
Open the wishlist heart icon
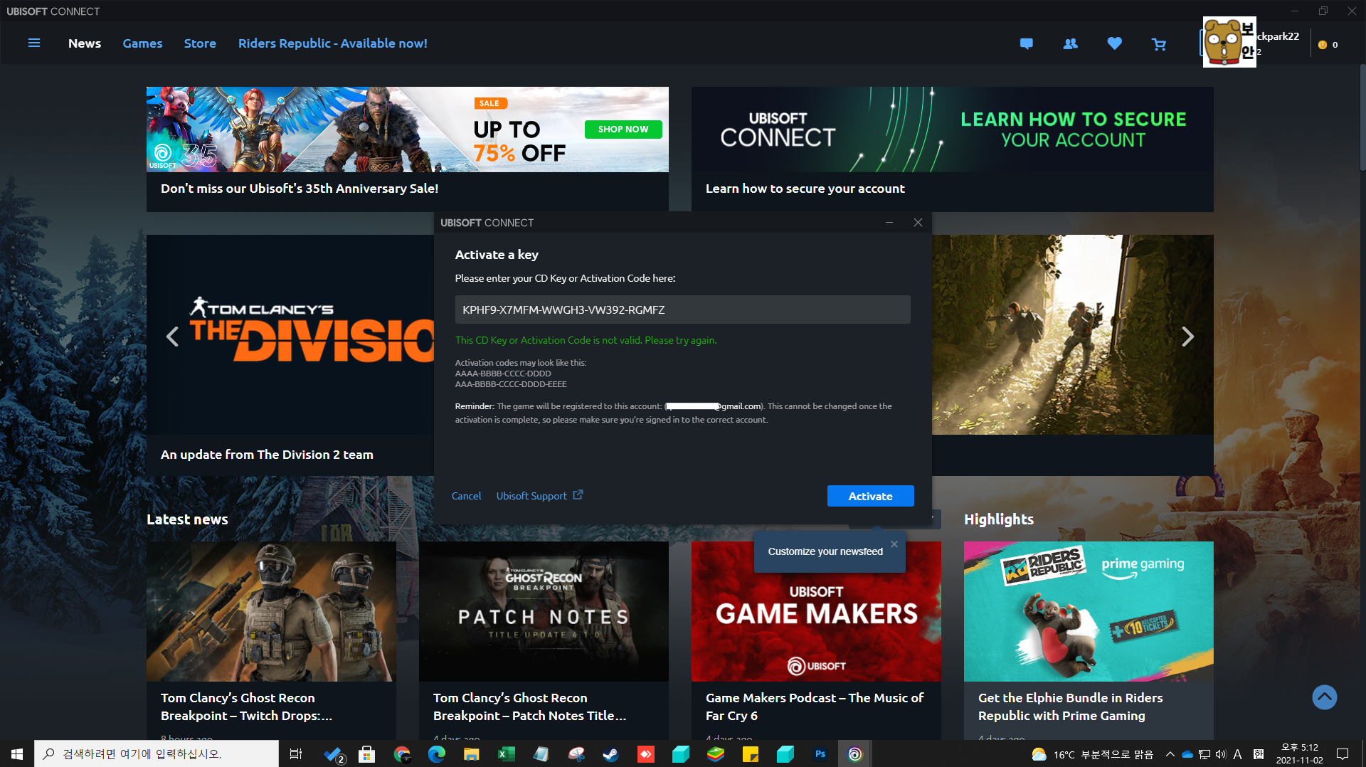(1114, 43)
